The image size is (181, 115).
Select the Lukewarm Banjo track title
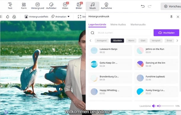pyautogui.click(x=108, y=49)
